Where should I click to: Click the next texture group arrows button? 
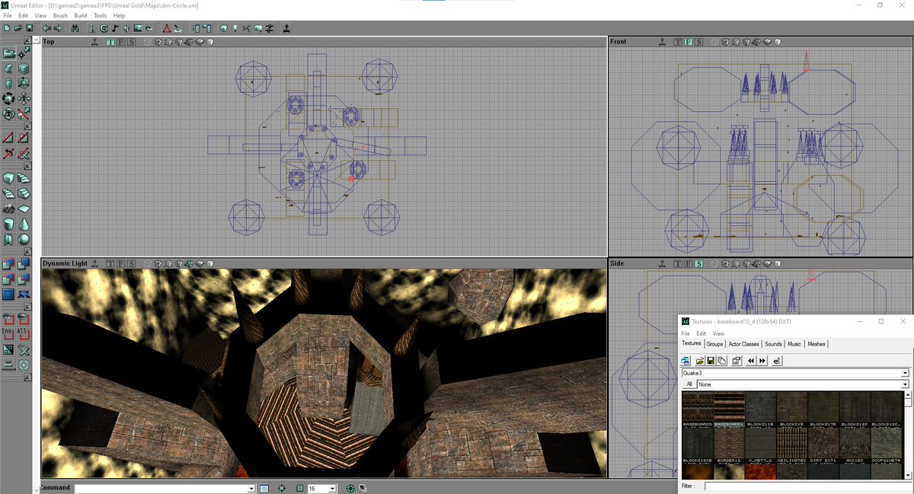click(x=762, y=361)
